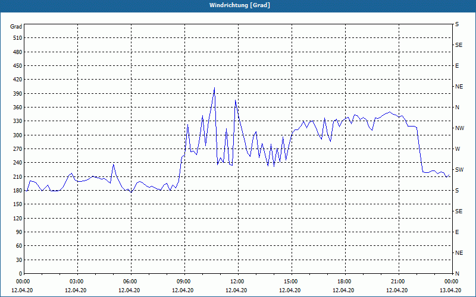Click the 00:00 label above 13.04.20

(450, 282)
